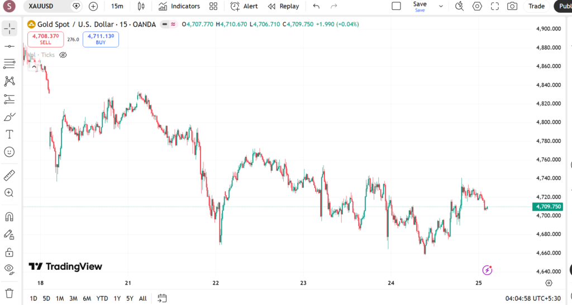Take a chart snapshot with camera icon
The image size is (572, 305).
pos(512,6)
